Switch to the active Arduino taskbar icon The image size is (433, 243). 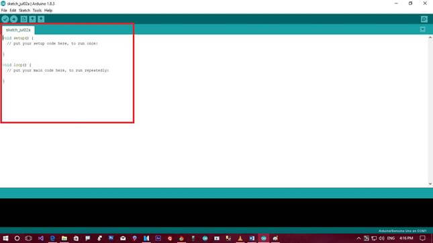click(264, 238)
